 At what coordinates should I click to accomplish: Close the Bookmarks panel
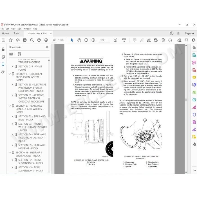point(47,47)
